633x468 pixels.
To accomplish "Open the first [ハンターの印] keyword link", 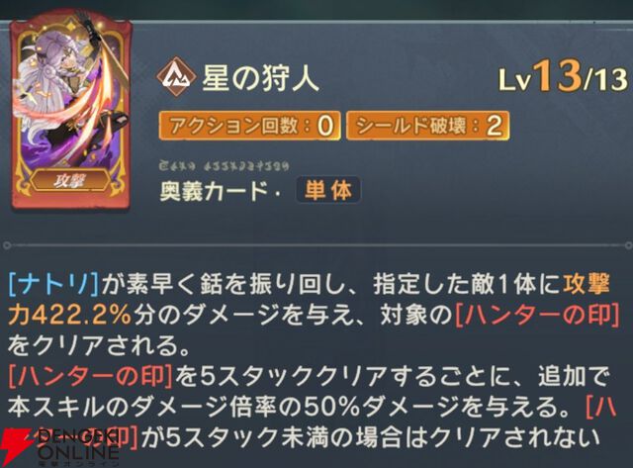I will pyautogui.click(x=537, y=316).
